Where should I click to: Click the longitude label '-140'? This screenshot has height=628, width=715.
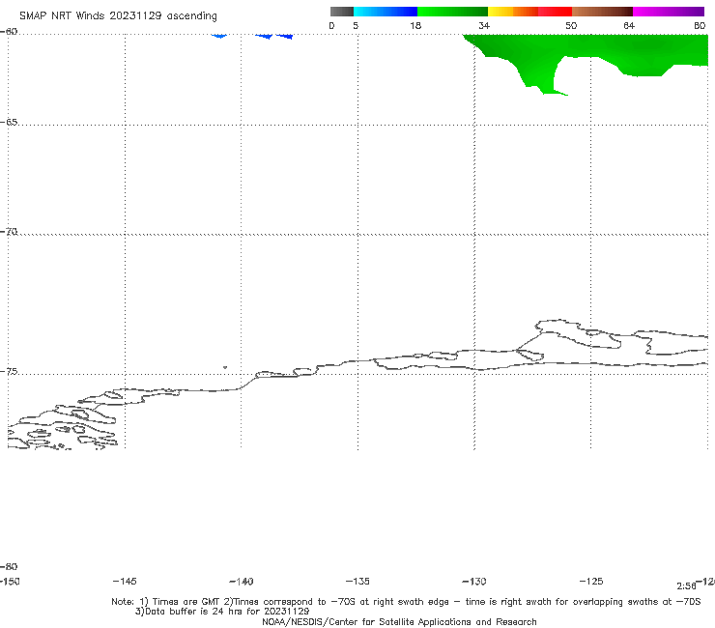click(x=242, y=581)
